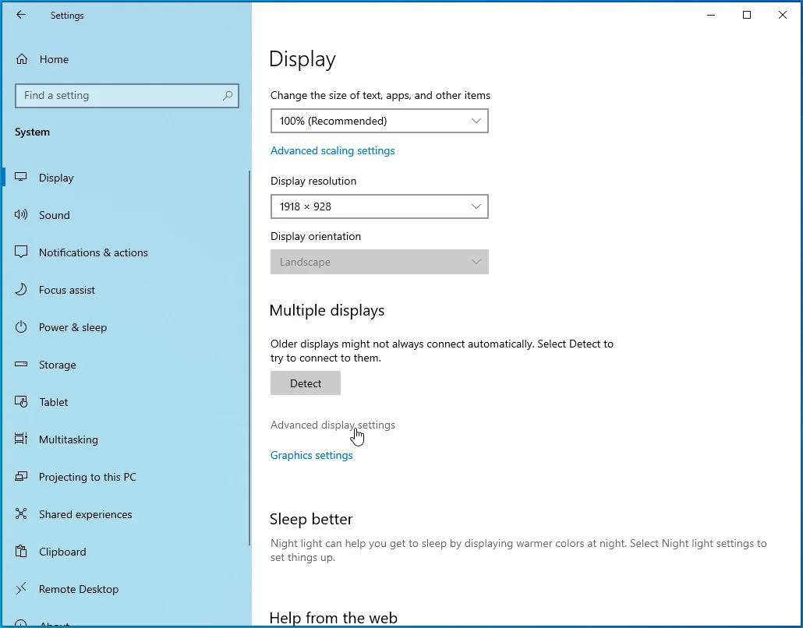The width and height of the screenshot is (803, 628).
Task: Click the 'Sleep better' heading
Action: 311,519
